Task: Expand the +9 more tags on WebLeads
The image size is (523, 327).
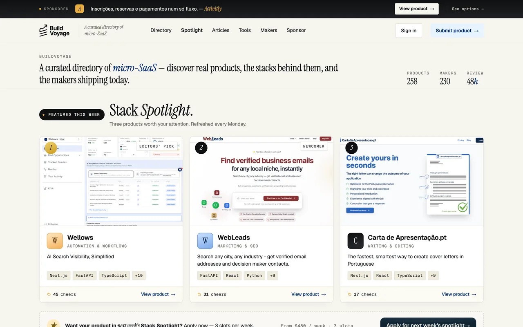Action: point(273,275)
